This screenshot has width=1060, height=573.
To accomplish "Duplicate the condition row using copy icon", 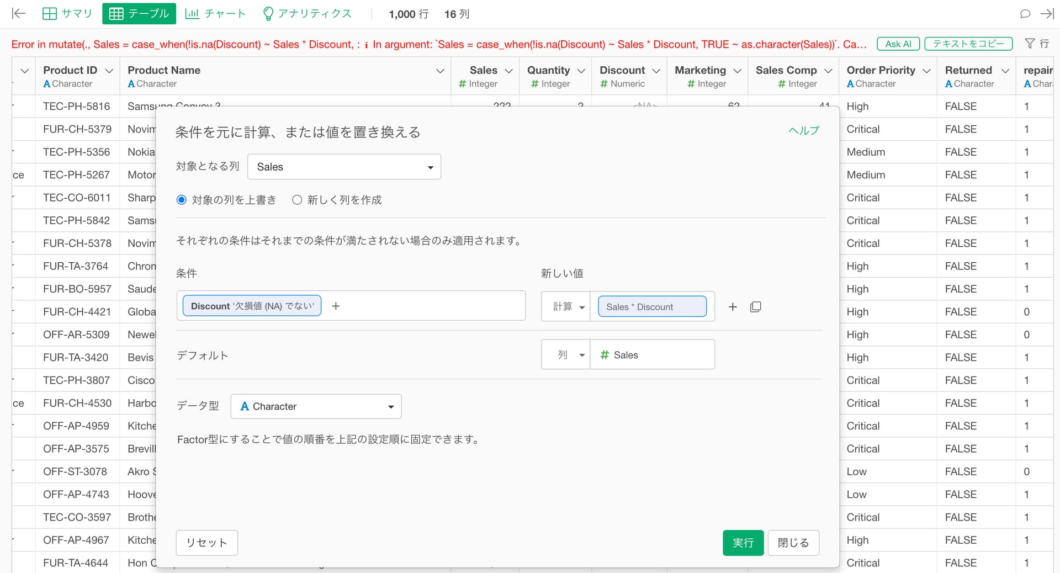I will pos(755,307).
